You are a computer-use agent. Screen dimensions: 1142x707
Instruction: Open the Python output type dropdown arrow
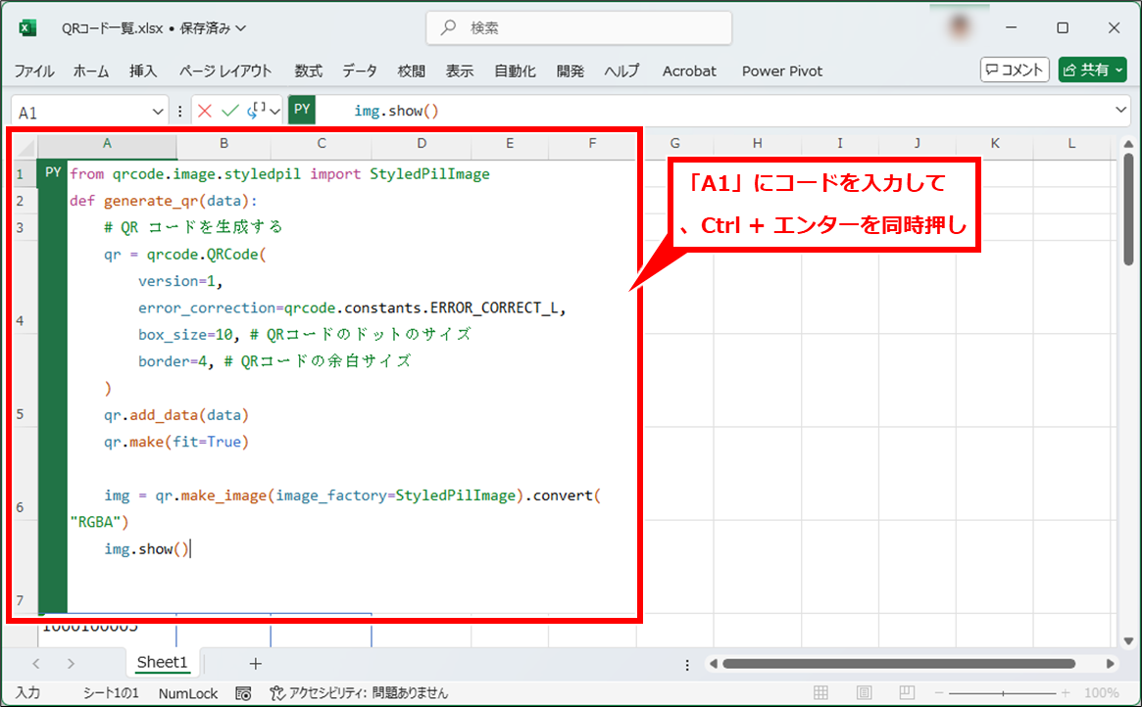coord(274,112)
